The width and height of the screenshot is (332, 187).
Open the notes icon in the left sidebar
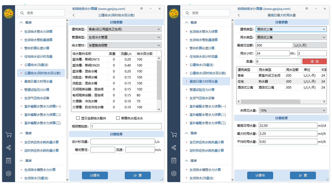pos(9,160)
